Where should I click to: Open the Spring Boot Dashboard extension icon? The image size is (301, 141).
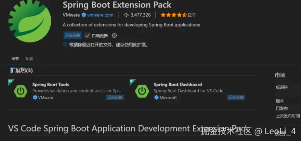click(x=142, y=91)
